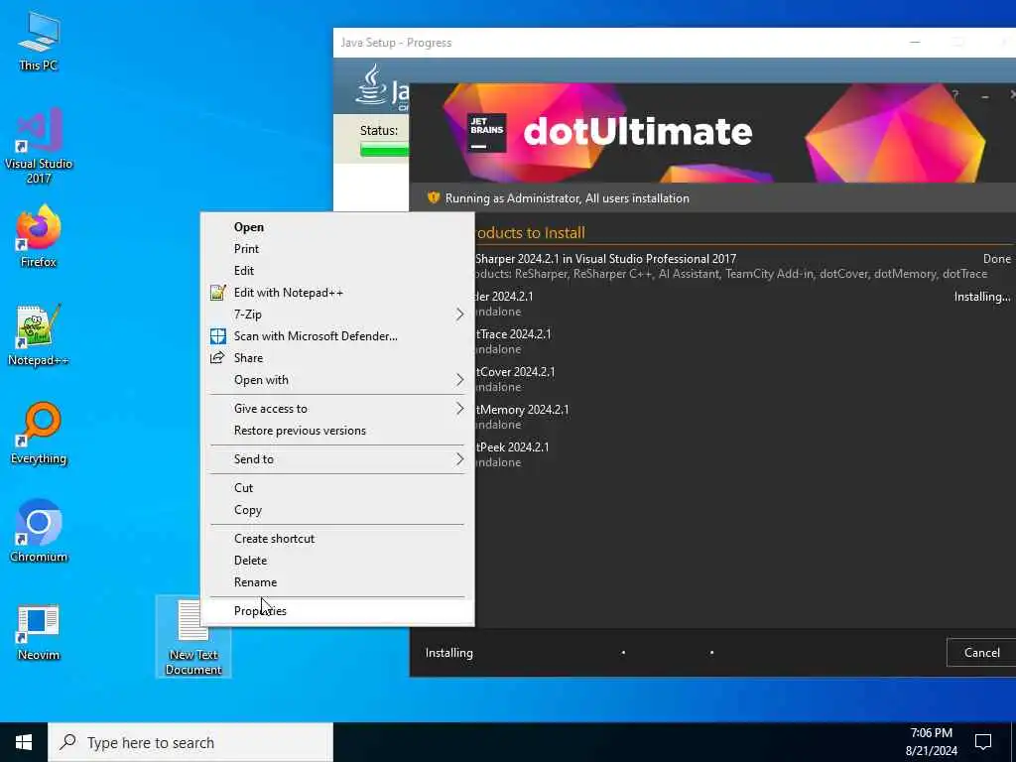
Task: Minimize the dotUltimate installer window
Action: pyautogui.click(x=985, y=96)
